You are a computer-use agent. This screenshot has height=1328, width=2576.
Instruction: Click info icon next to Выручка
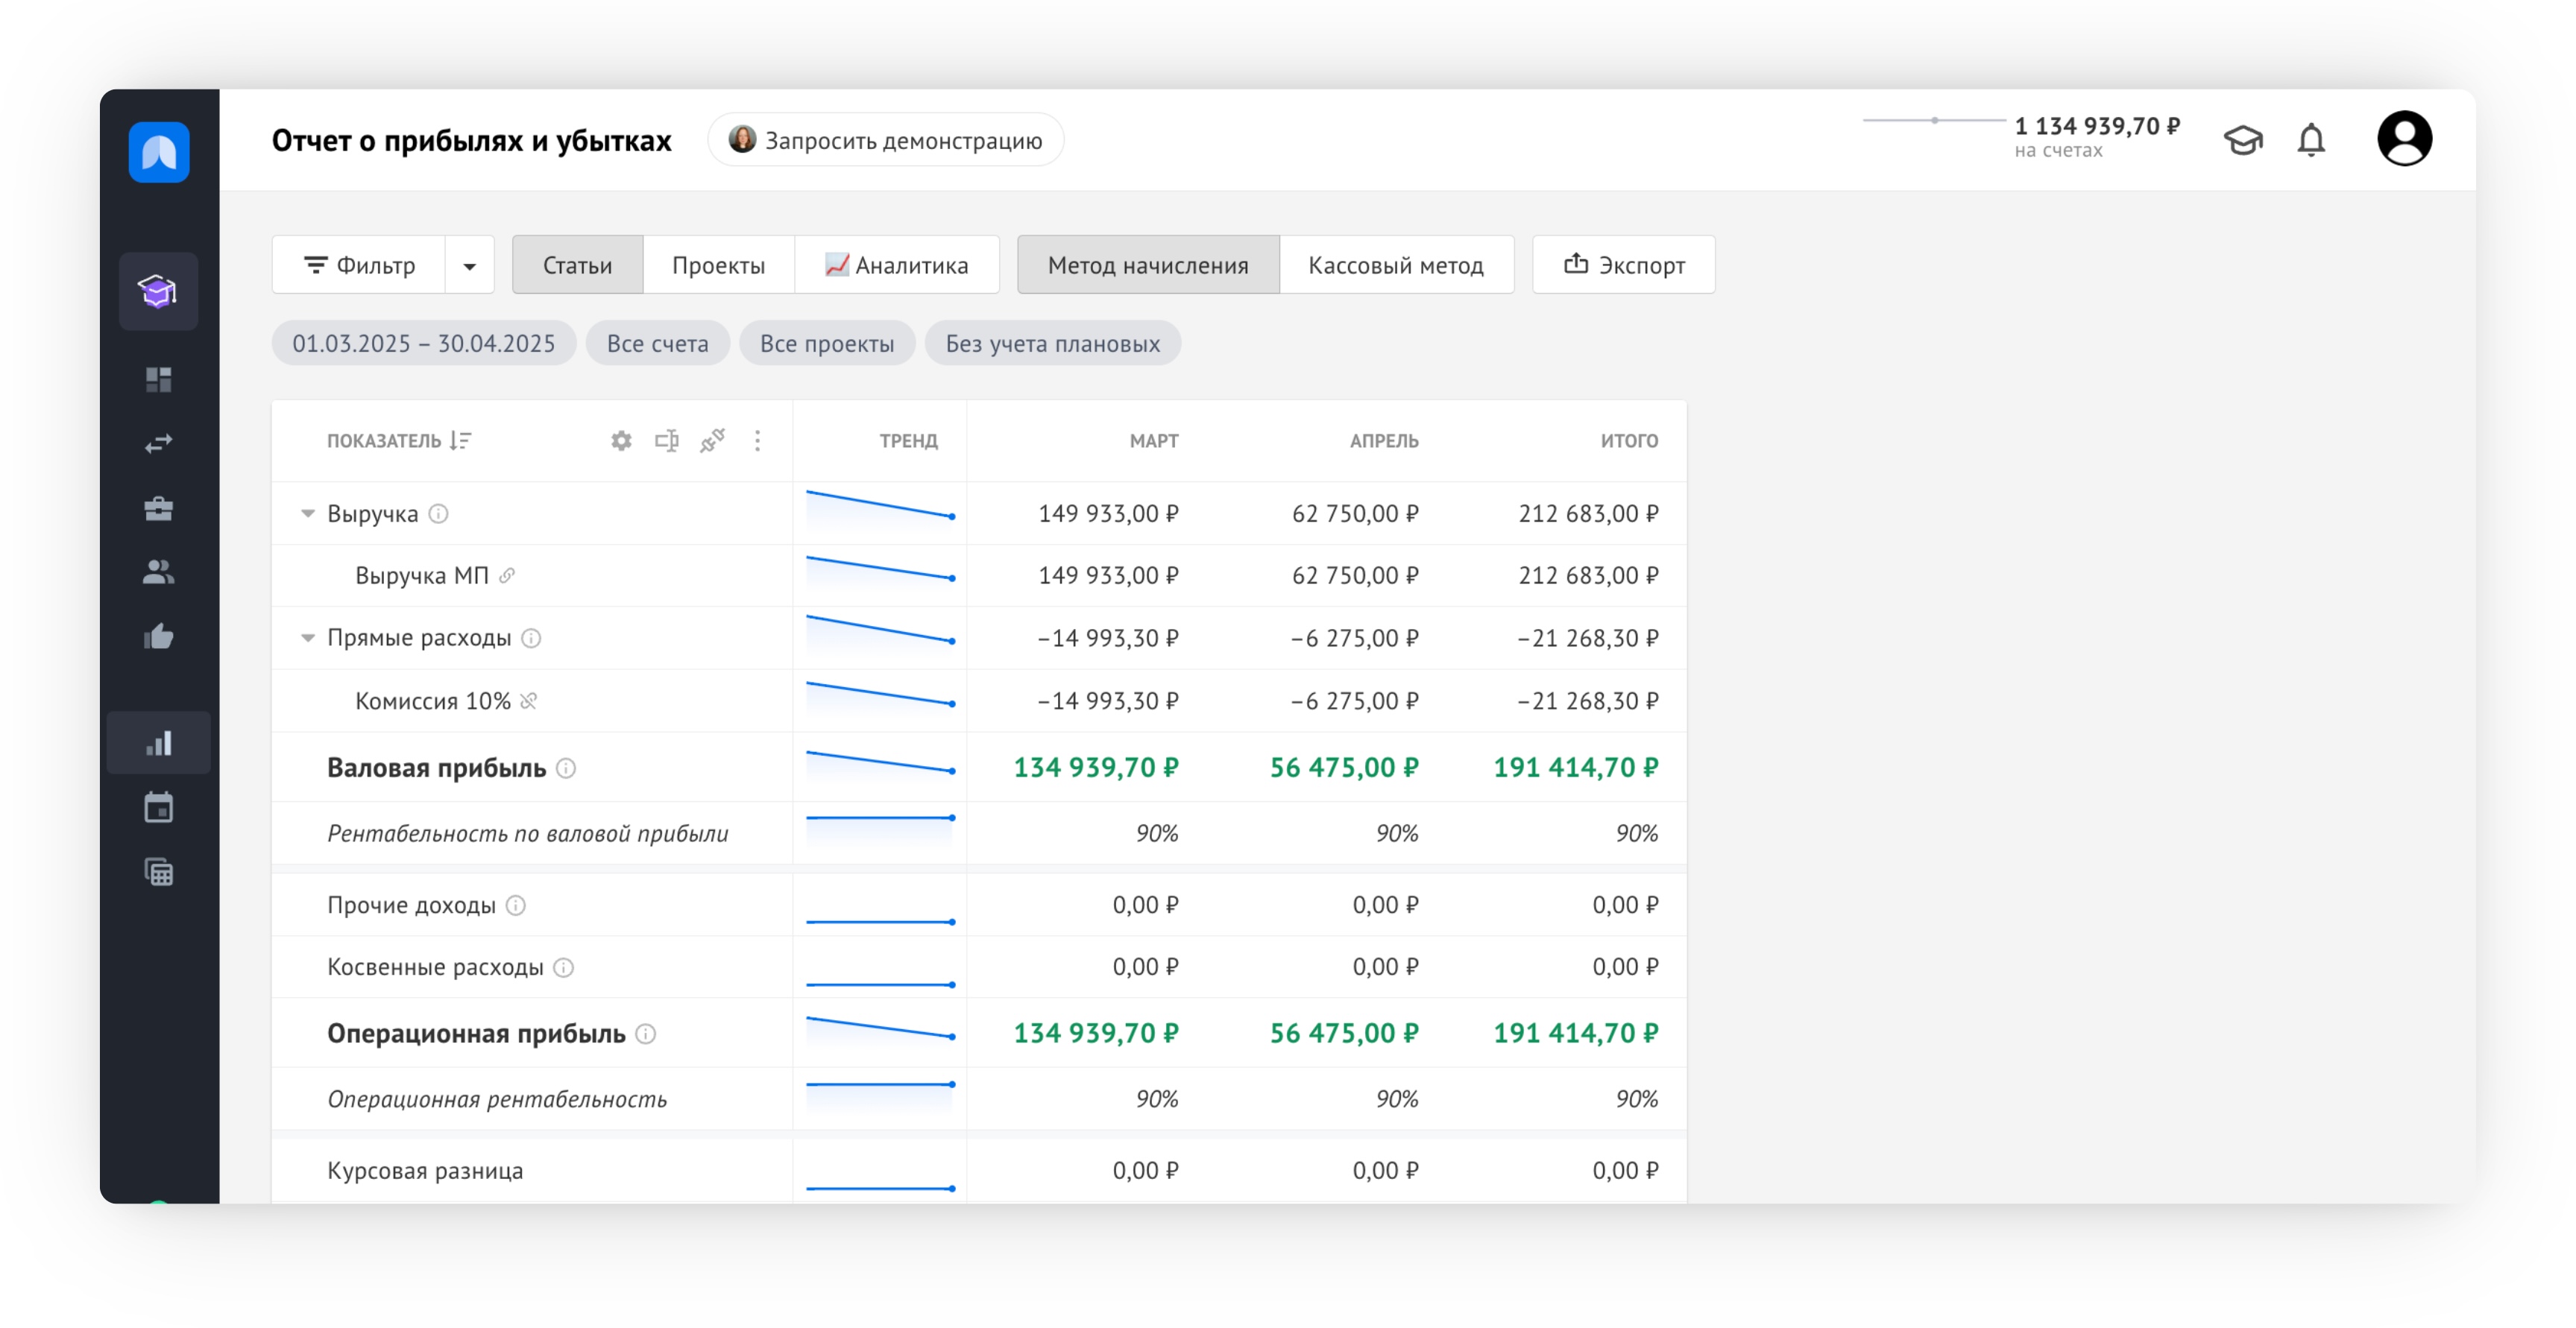438,513
